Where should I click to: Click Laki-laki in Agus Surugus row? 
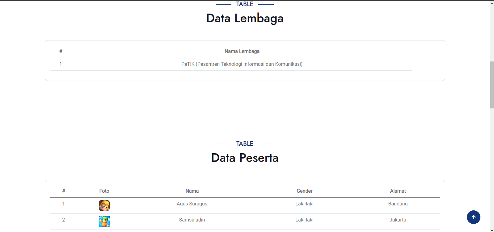pyautogui.click(x=304, y=204)
